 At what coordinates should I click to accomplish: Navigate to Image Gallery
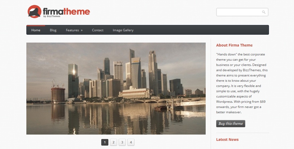[x=123, y=30]
